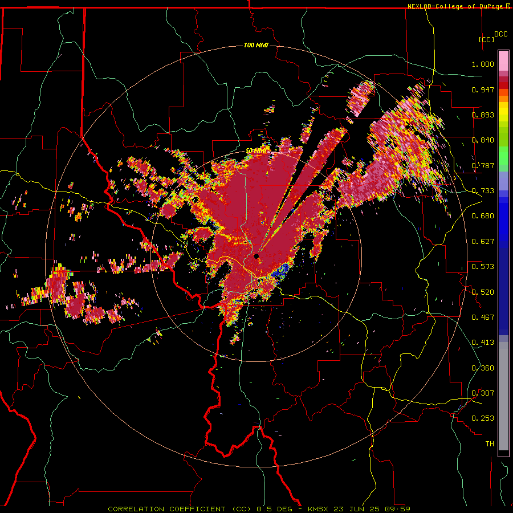Click the TH threshold label
This screenshot has height=513, width=513.
tap(490, 444)
